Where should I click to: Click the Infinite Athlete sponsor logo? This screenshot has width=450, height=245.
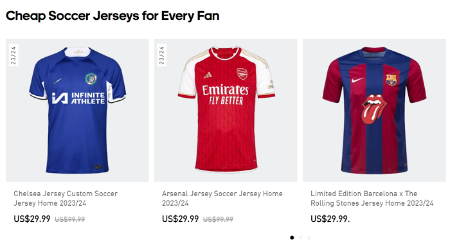[x=78, y=98]
